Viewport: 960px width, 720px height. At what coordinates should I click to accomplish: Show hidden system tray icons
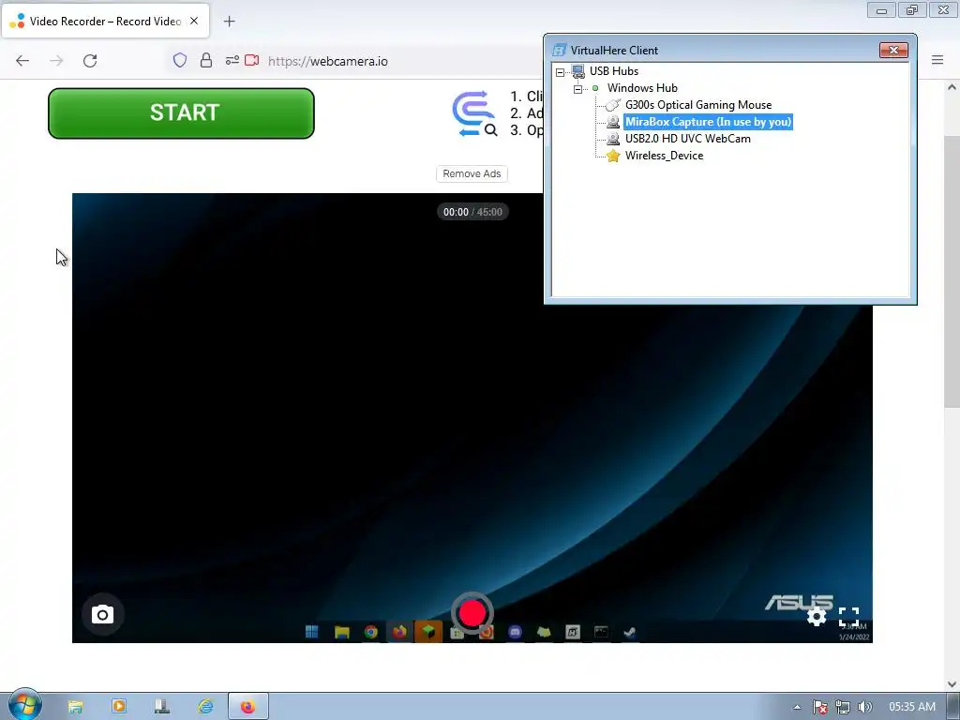pyautogui.click(x=797, y=707)
